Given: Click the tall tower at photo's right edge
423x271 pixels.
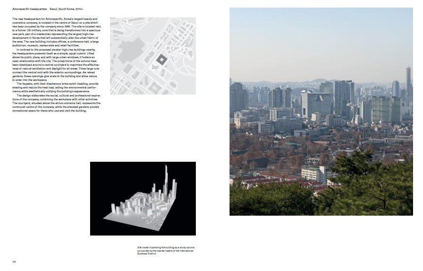Looking at the screenshot, I should click(x=408, y=82).
